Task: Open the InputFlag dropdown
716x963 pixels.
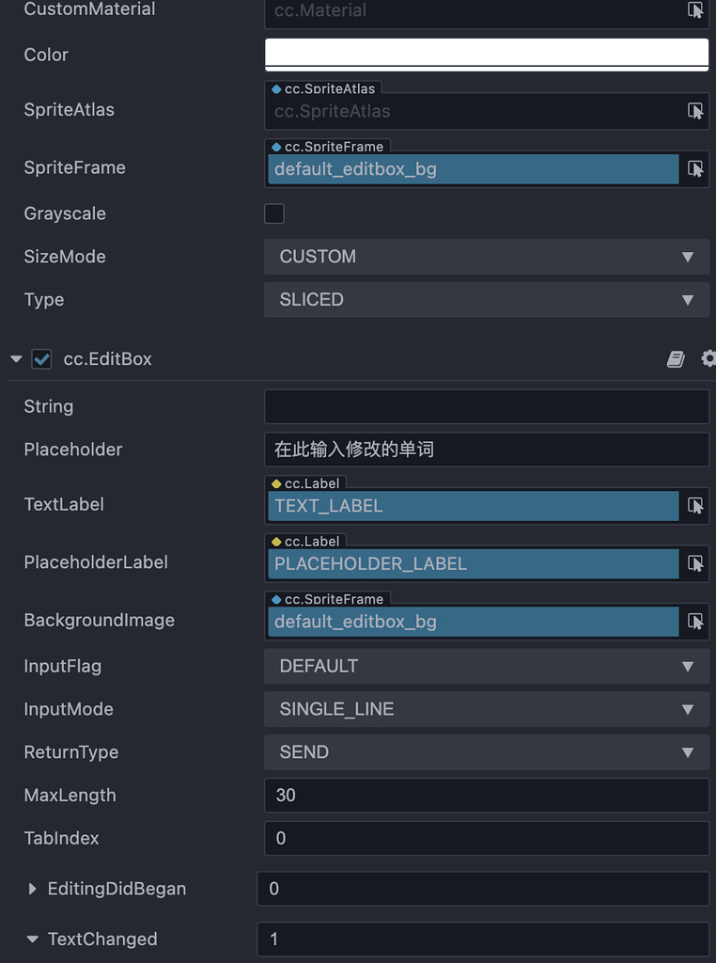Action: point(486,666)
